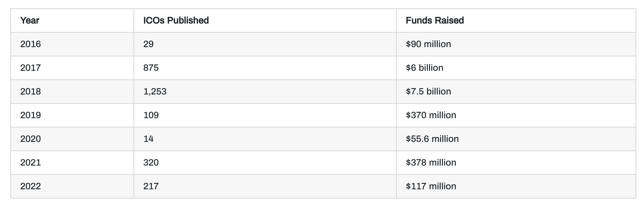
Task: Select the 2022 year cell
Action: click(x=30, y=186)
